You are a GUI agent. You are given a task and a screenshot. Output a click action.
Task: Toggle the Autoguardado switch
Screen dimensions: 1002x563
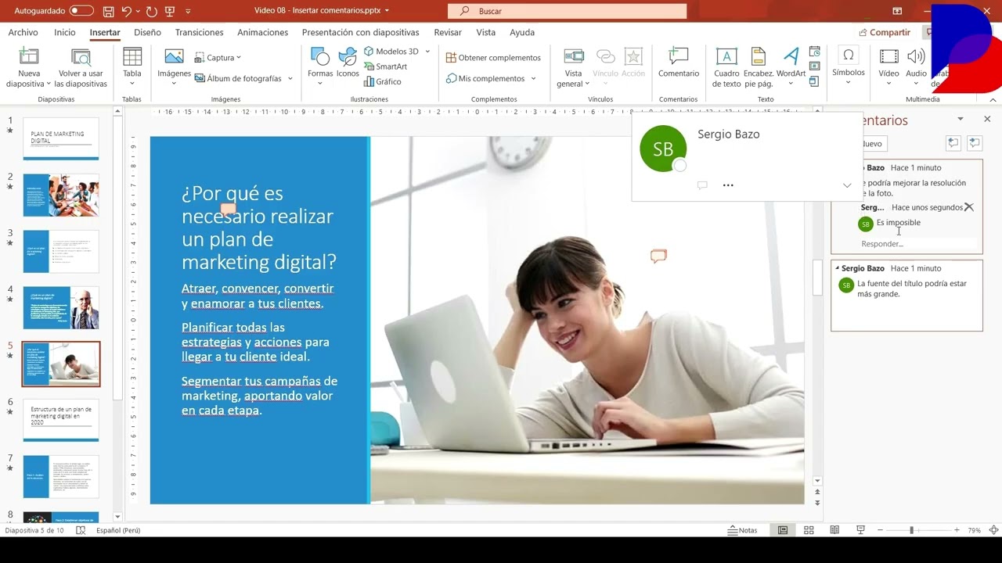tap(81, 11)
